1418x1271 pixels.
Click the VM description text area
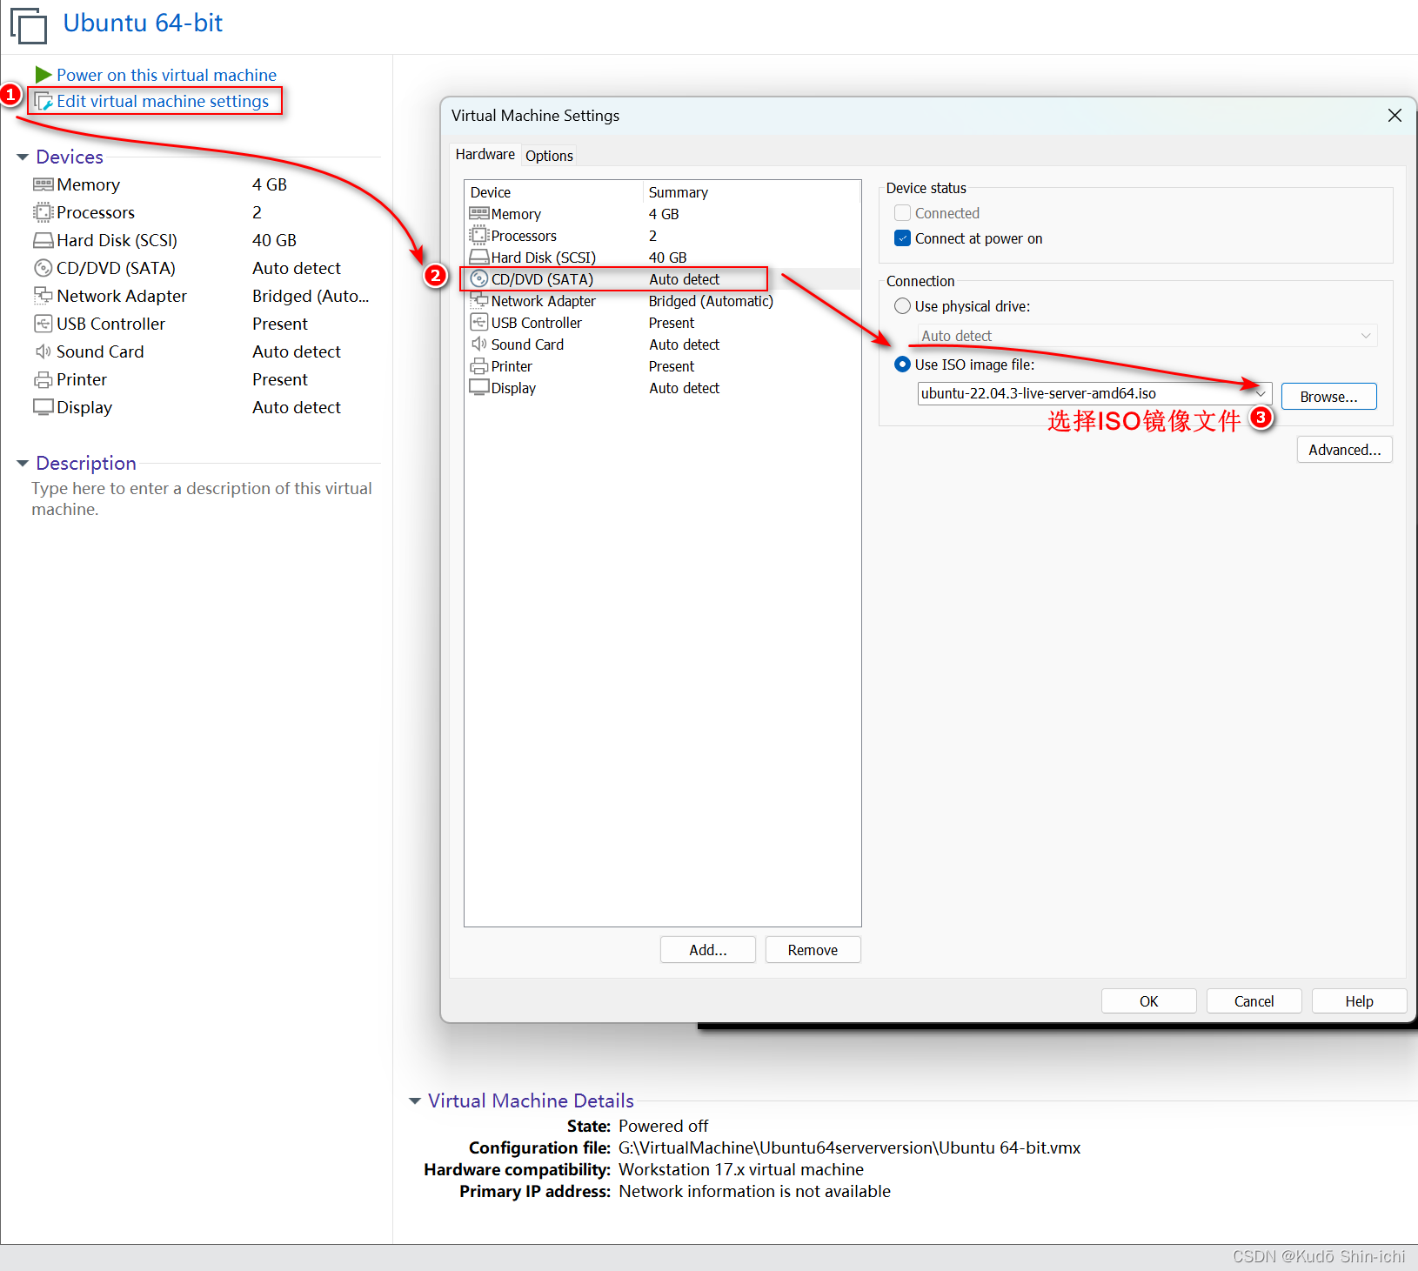(202, 499)
